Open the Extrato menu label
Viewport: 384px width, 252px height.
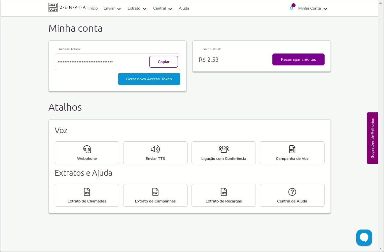tap(134, 8)
